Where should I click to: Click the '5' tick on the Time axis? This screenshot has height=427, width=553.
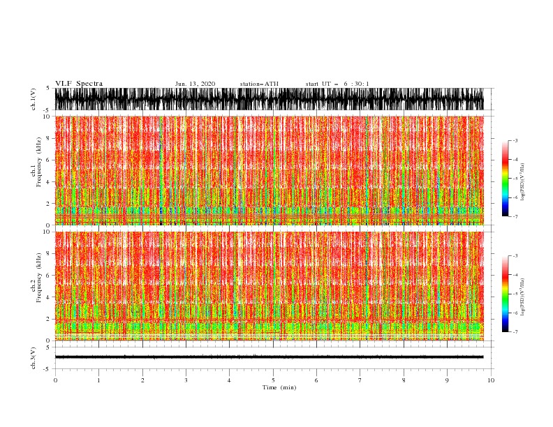click(273, 380)
